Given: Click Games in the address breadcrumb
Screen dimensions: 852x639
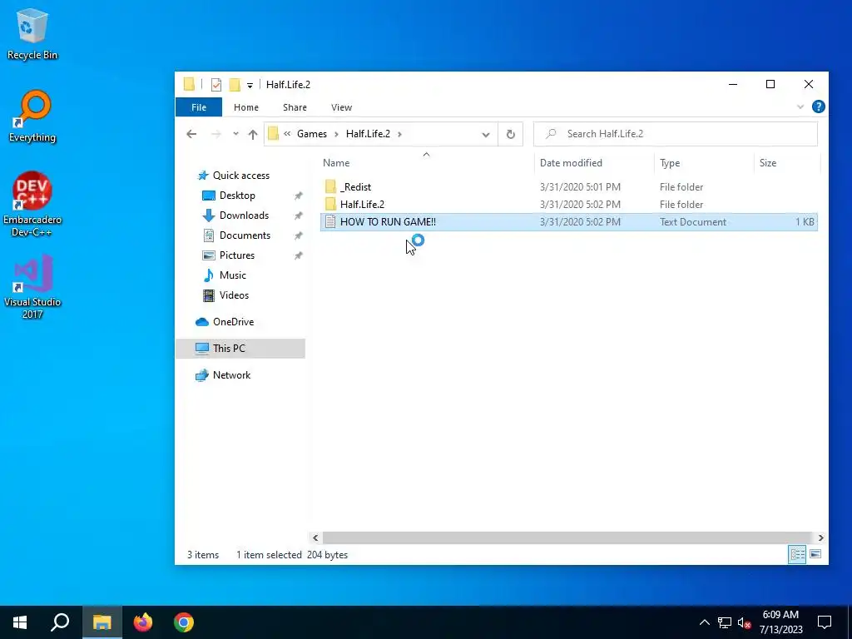Looking at the screenshot, I should tap(312, 134).
